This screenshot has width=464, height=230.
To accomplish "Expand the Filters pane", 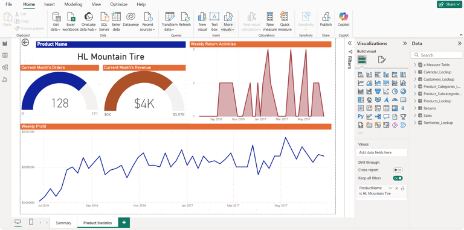I will pos(349,43).
